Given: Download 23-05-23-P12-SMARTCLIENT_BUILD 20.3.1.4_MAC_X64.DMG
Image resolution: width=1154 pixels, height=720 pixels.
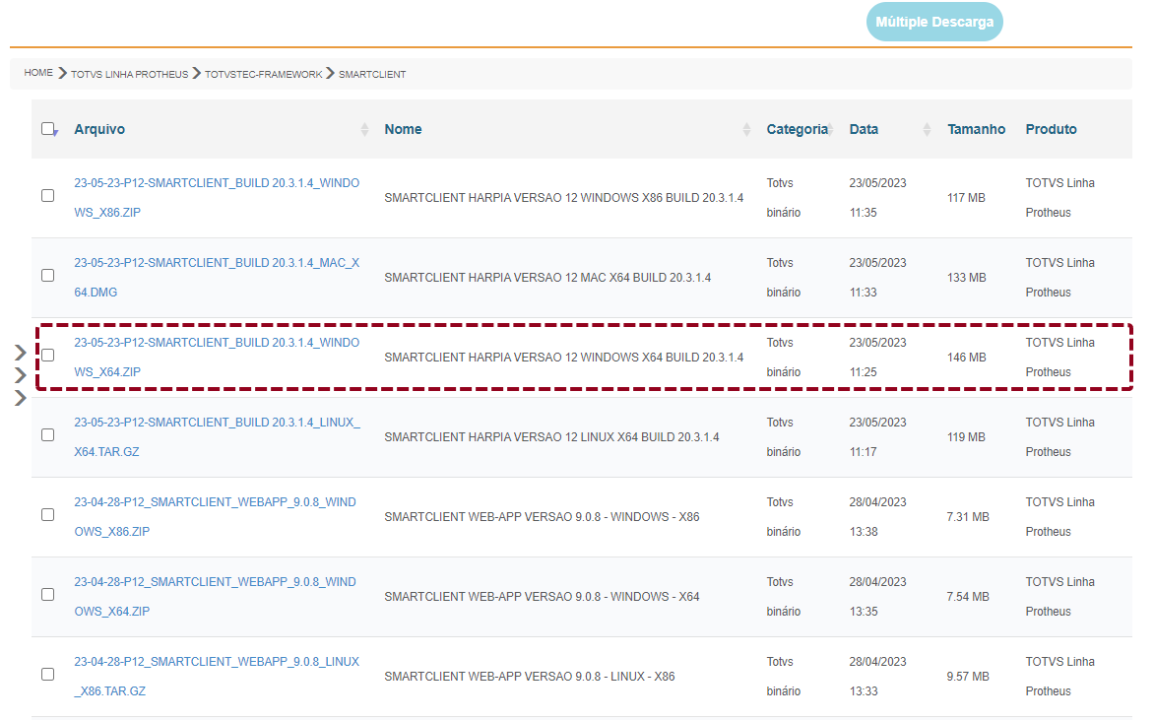Looking at the screenshot, I should pyautogui.click(x=217, y=278).
